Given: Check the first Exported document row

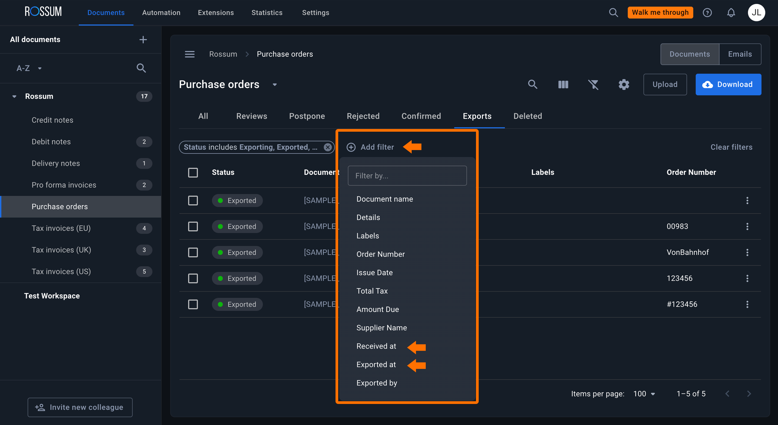Looking at the screenshot, I should [193, 200].
